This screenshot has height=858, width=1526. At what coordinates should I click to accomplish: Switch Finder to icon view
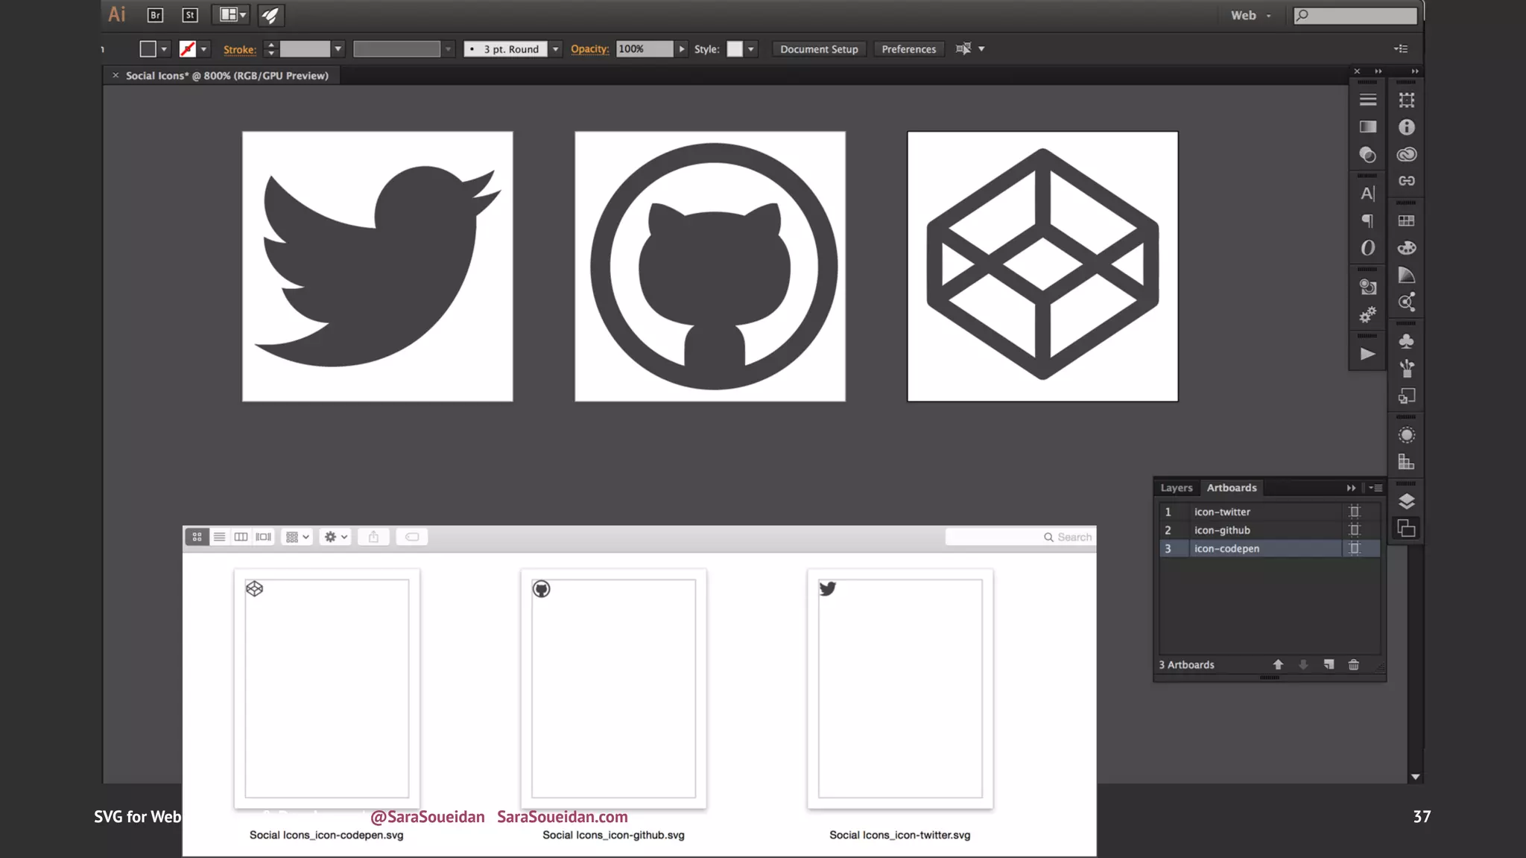click(197, 537)
